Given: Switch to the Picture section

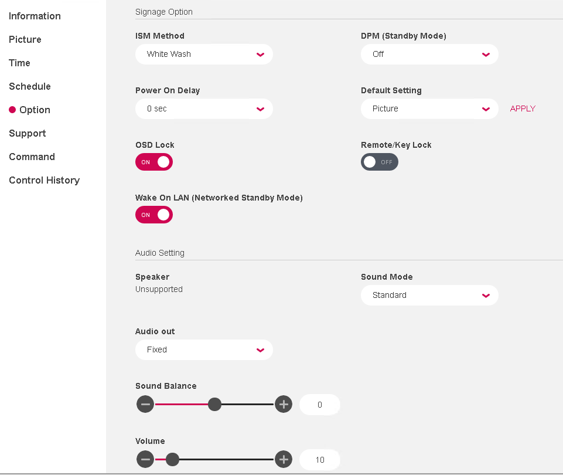Looking at the screenshot, I should pos(25,39).
